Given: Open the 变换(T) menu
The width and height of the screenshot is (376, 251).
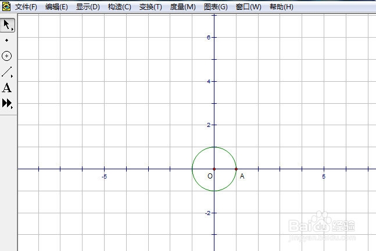Looking at the screenshot, I should pyautogui.click(x=151, y=7).
